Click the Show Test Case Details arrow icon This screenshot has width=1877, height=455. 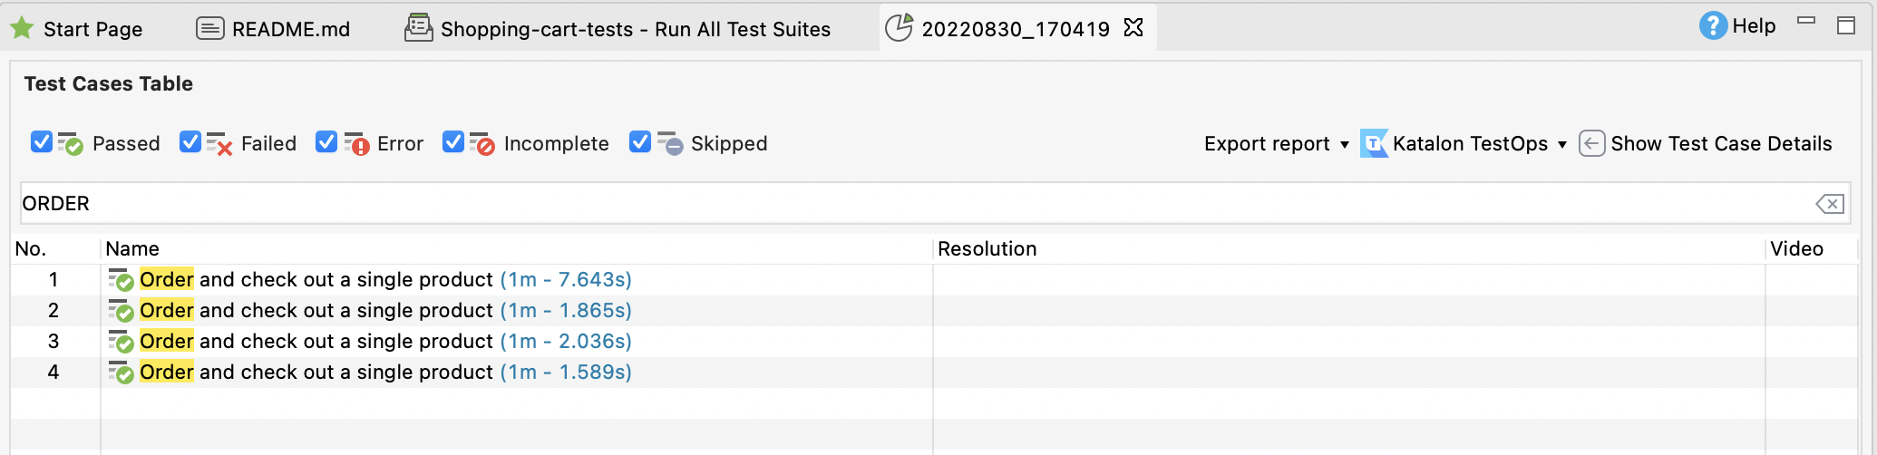1591,143
